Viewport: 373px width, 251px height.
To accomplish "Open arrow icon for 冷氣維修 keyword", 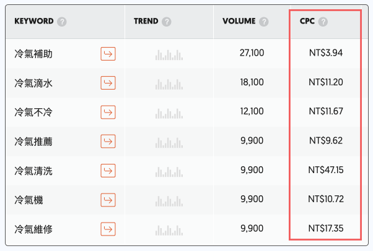I will [x=108, y=229].
